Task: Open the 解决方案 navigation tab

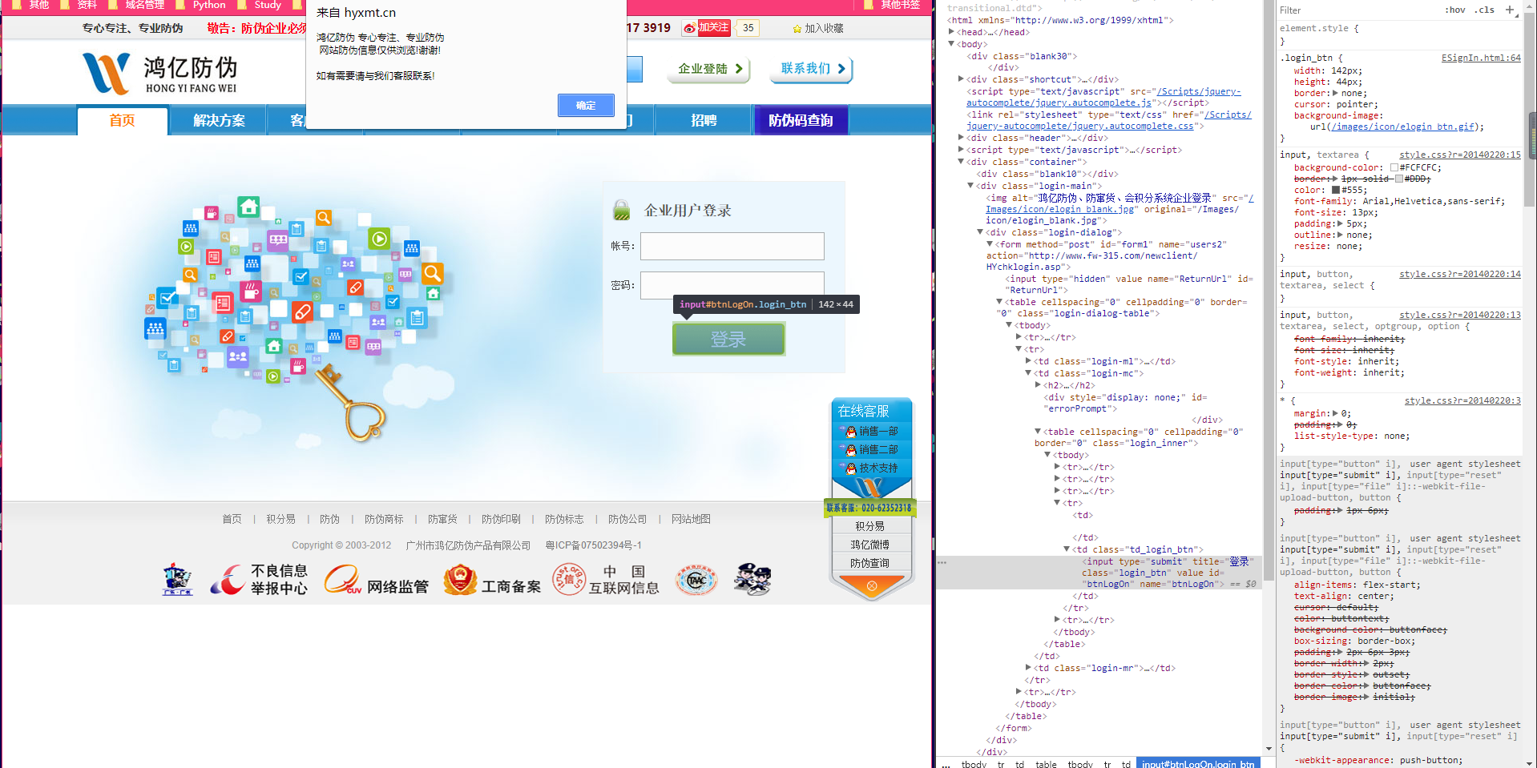Action: [219, 120]
